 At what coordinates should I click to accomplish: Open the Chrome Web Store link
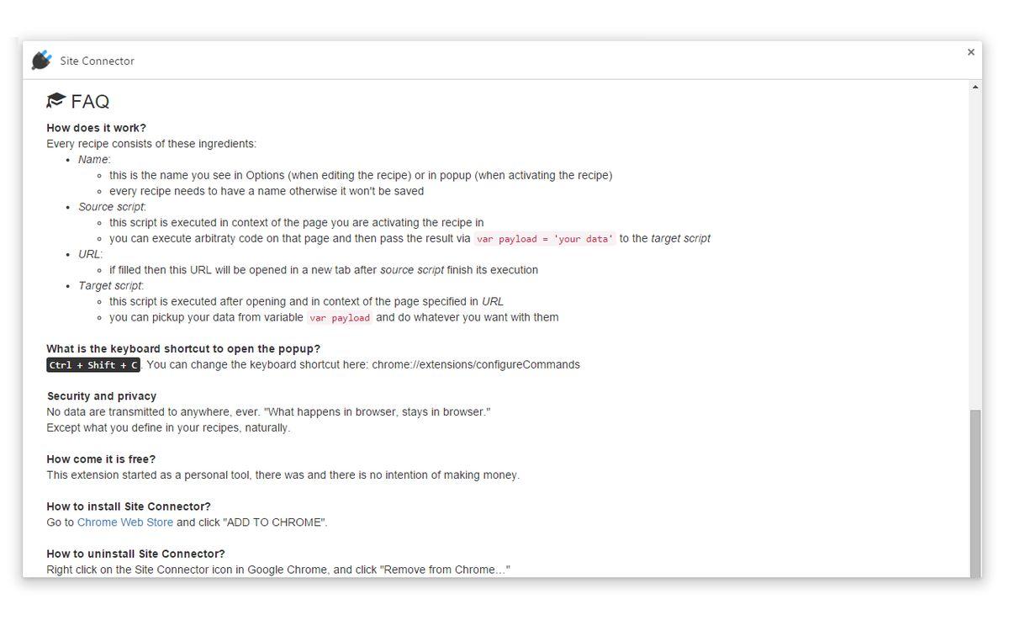[x=124, y=522]
